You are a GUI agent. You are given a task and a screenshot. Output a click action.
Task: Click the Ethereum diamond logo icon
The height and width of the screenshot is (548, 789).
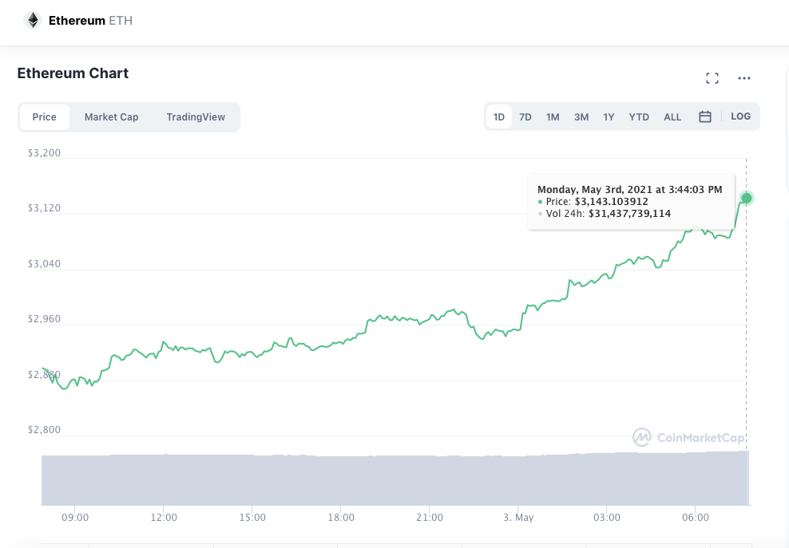(x=33, y=20)
